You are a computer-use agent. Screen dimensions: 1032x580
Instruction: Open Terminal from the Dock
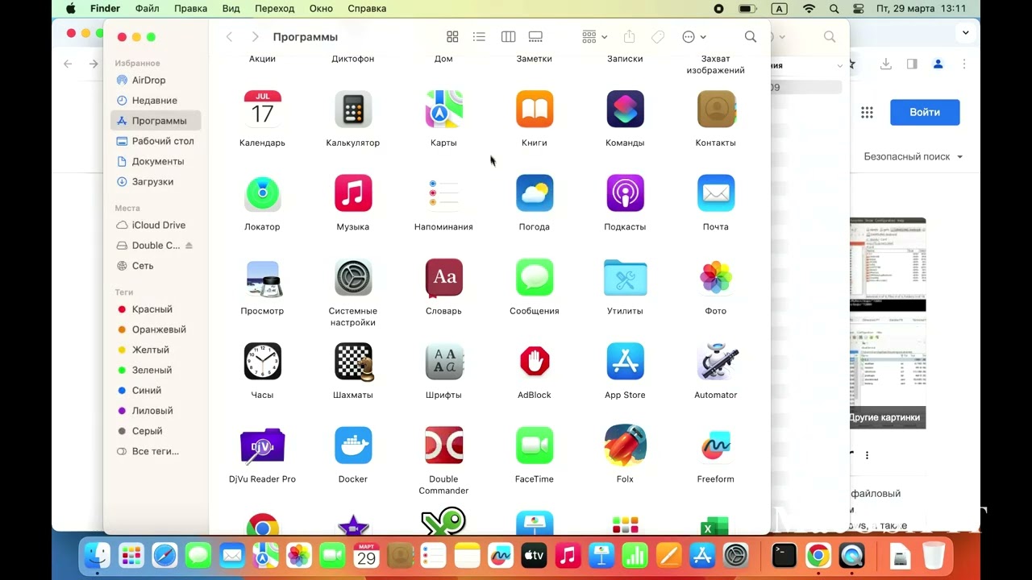pyautogui.click(x=784, y=556)
